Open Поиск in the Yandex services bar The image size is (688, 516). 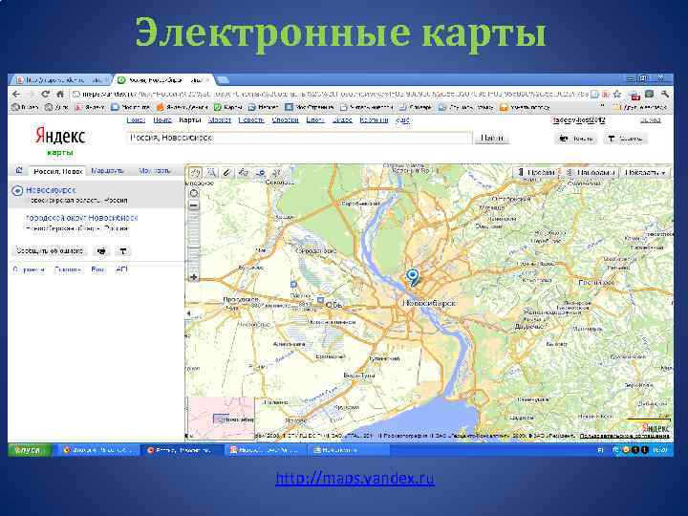(136, 119)
